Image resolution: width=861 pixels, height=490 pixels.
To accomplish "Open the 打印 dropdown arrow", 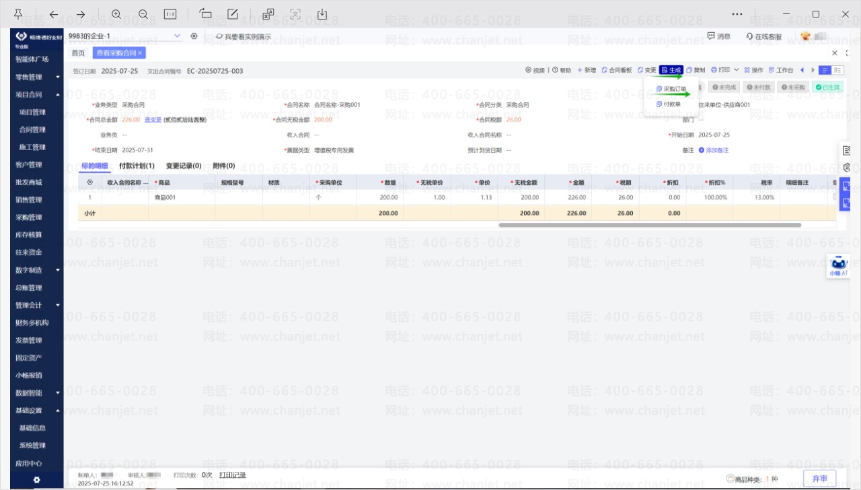I will 737,70.
